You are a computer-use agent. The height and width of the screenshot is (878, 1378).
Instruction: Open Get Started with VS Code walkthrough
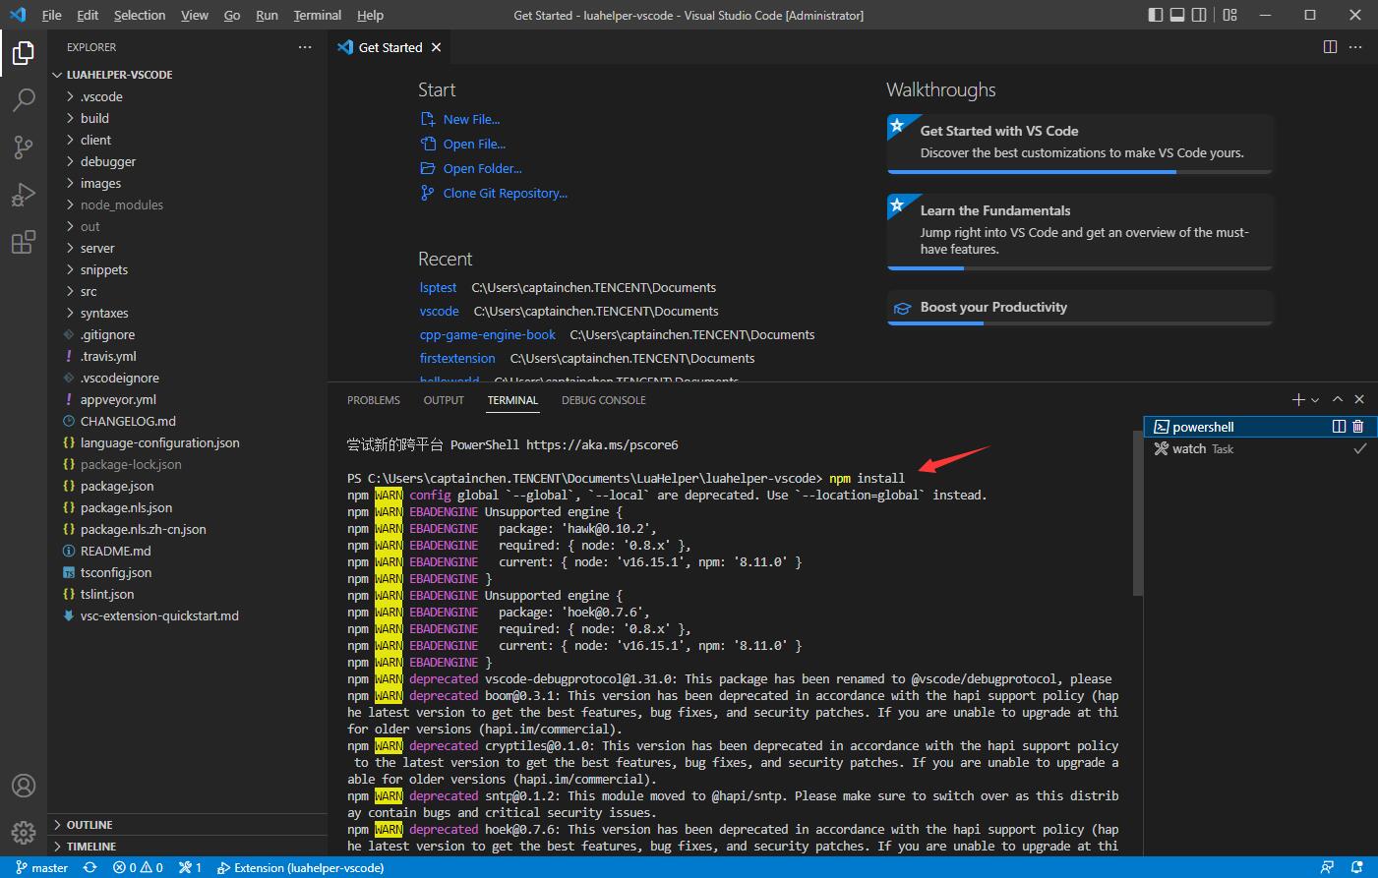point(1080,144)
